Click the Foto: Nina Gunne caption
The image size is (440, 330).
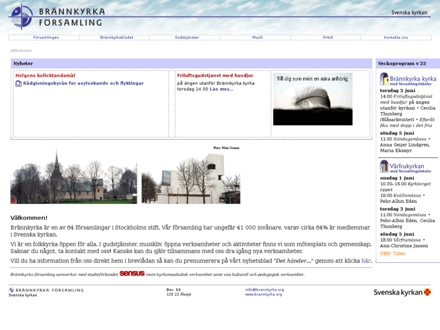226,148
